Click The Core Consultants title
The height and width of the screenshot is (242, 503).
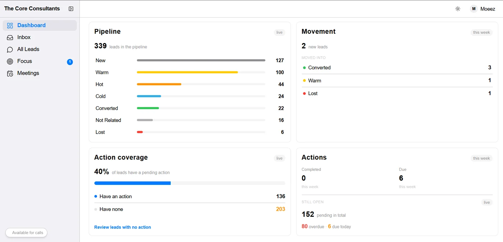[32, 9]
